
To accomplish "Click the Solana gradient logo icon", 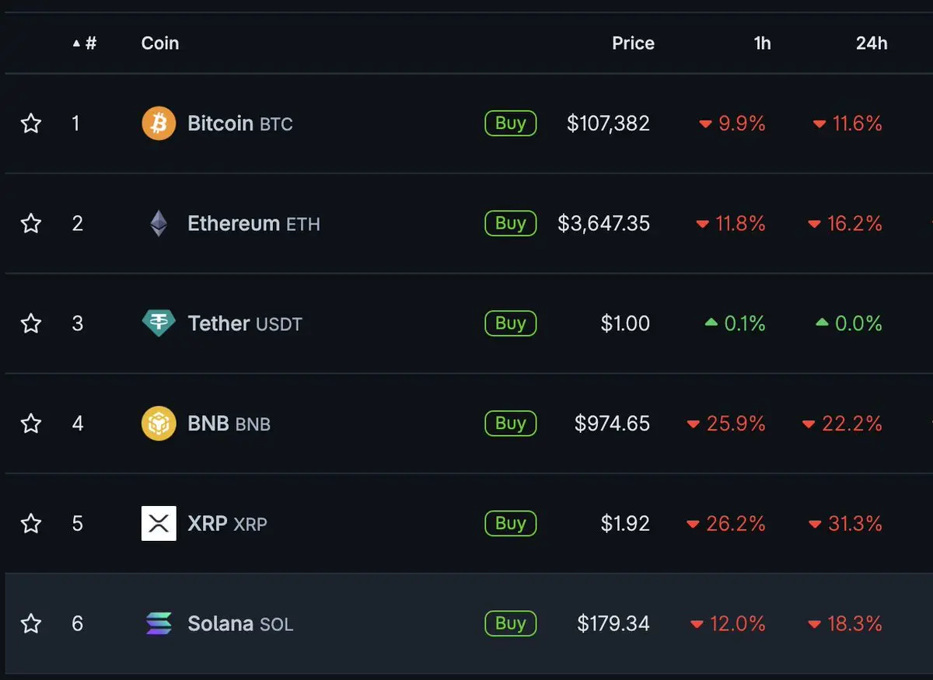I will pyautogui.click(x=159, y=623).
